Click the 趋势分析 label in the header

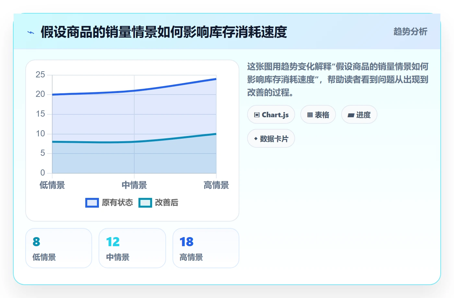click(410, 31)
